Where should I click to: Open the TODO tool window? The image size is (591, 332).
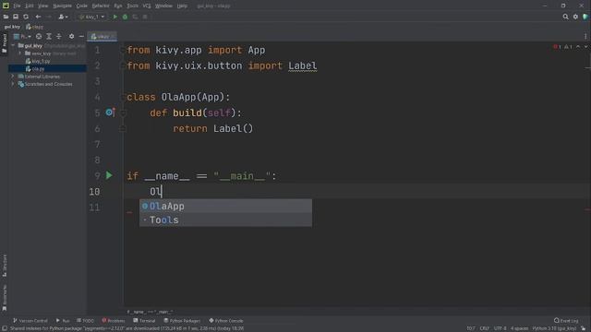click(x=85, y=321)
